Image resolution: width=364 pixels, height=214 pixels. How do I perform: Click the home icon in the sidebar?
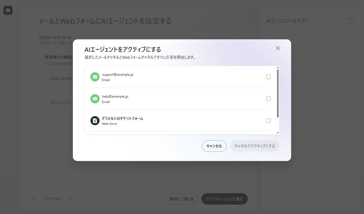(x=8, y=10)
